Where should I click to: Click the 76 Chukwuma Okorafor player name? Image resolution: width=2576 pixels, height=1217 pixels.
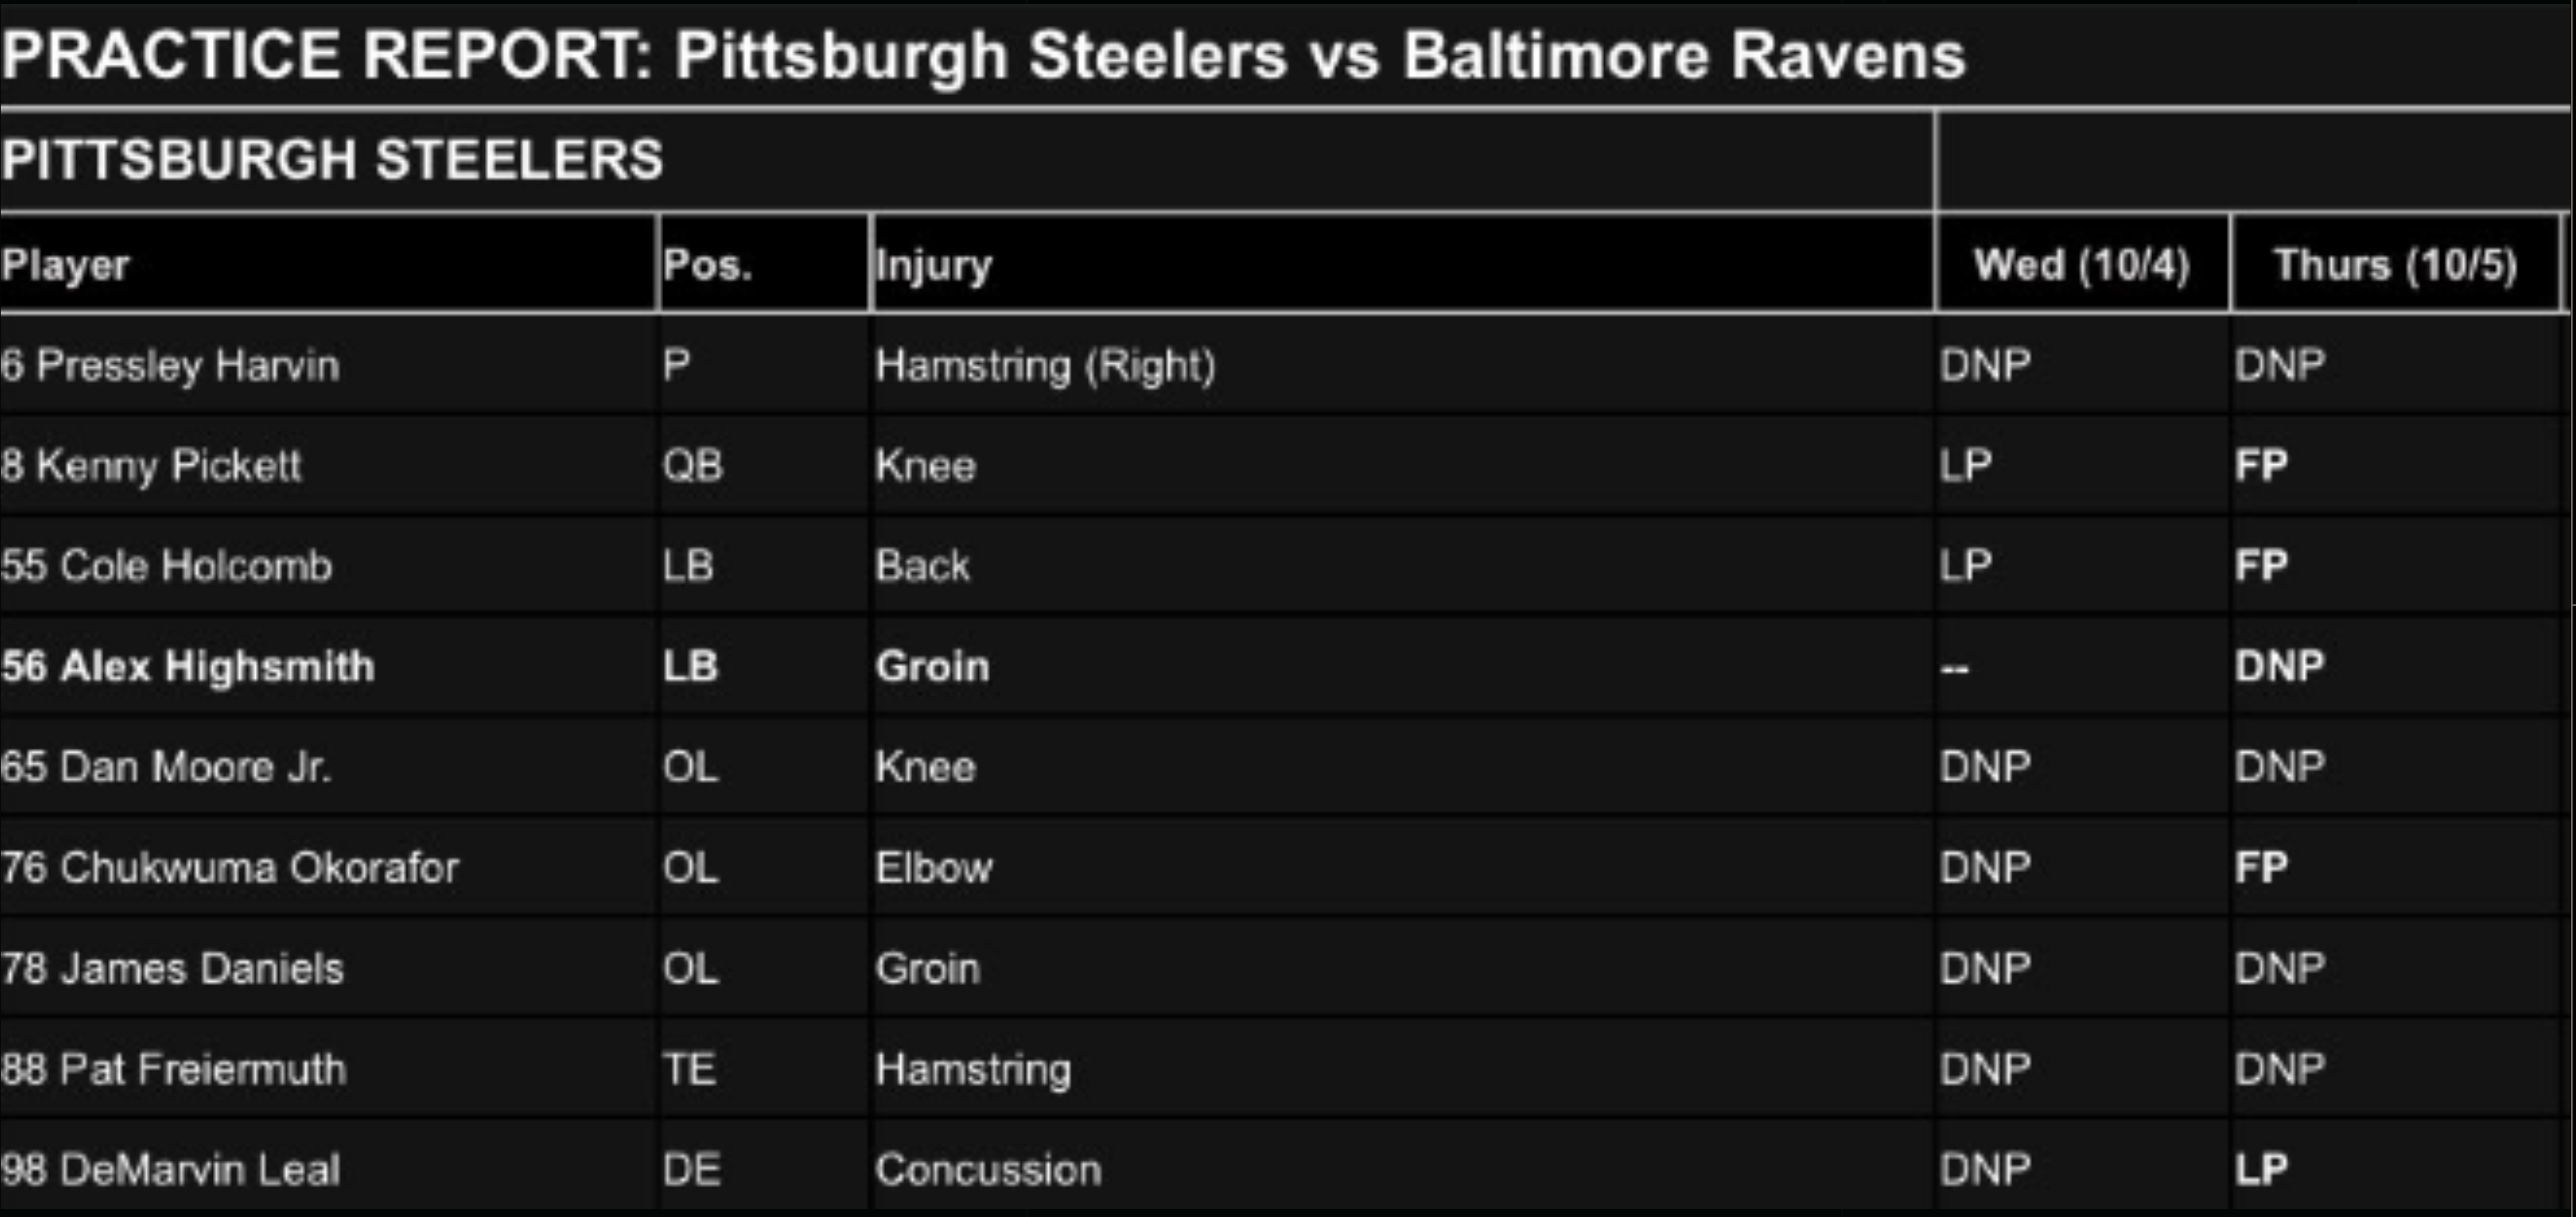pyautogui.click(x=230, y=868)
